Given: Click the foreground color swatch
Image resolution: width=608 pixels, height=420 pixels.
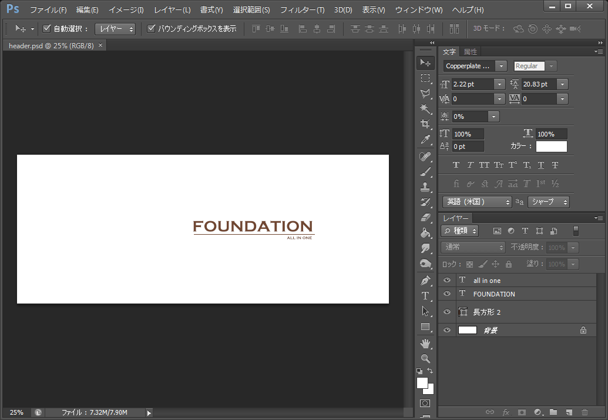Looking at the screenshot, I should coord(422,383).
